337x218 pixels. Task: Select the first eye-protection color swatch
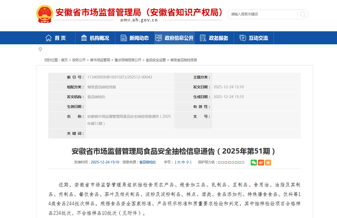(x=220, y=162)
